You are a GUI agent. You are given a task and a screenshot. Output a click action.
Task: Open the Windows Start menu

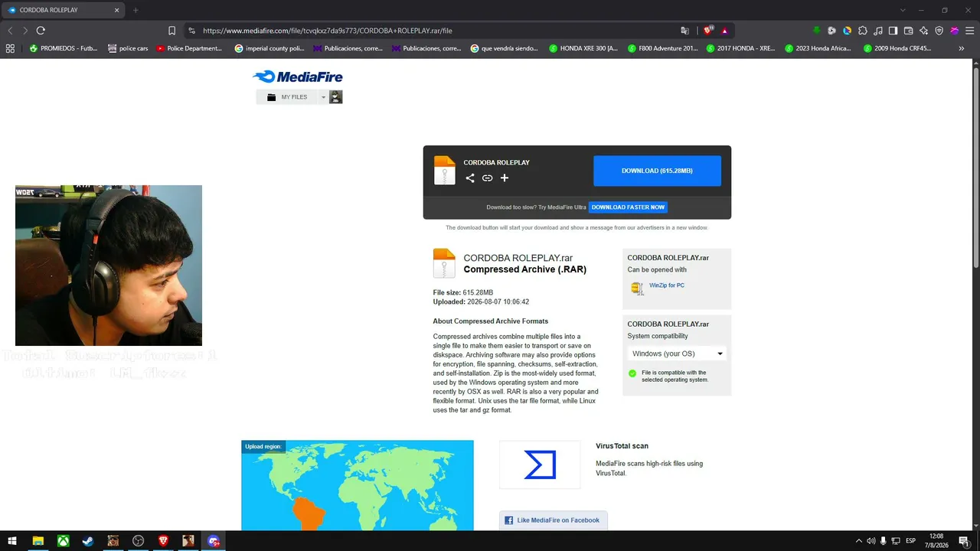12,541
